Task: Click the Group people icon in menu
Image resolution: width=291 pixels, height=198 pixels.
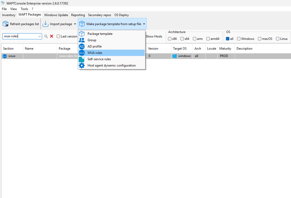Action: click(82, 40)
